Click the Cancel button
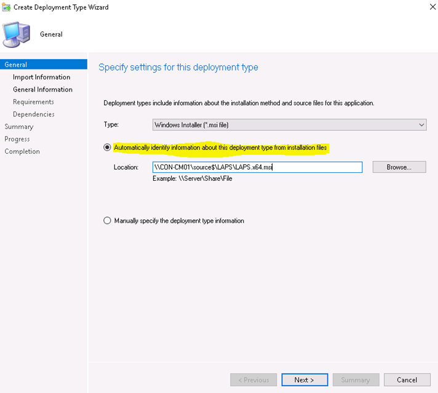Viewport: 438px width, 393px height. pos(407,380)
